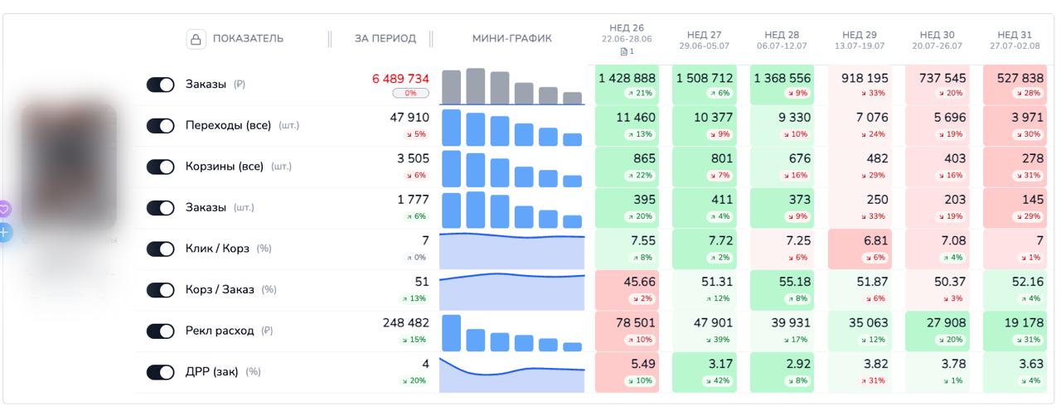
Task: Click the period total 248 482
Action: [406, 322]
